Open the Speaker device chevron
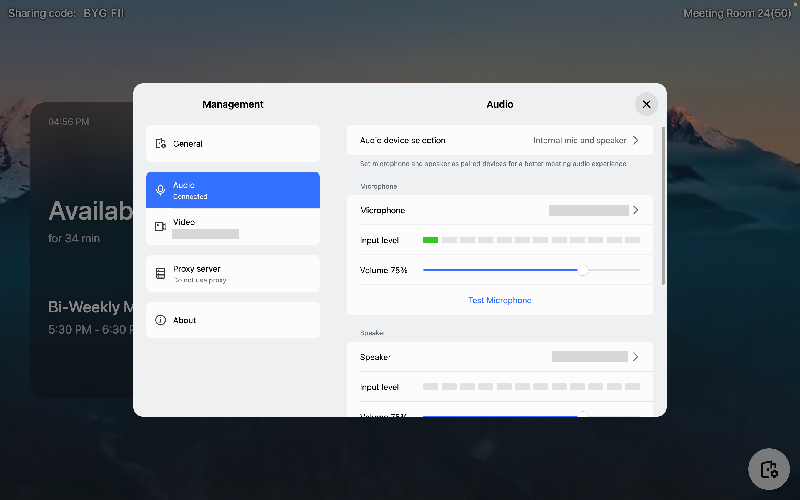Screen dimensions: 800x500 point(635,356)
